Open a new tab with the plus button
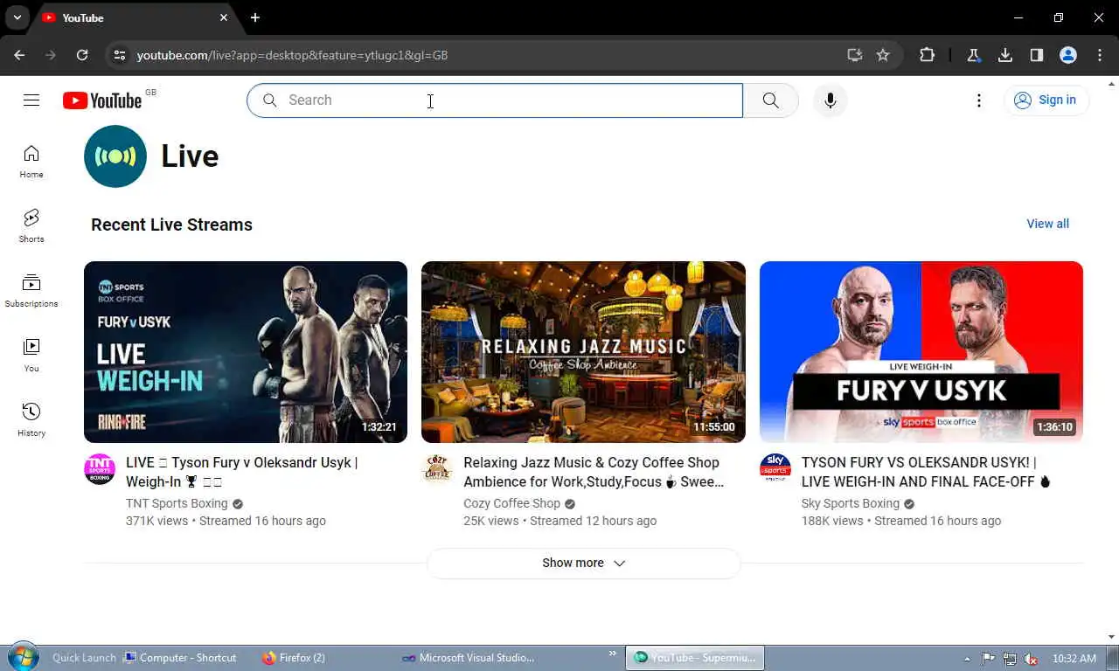Viewport: 1119px width, 671px height. [254, 17]
